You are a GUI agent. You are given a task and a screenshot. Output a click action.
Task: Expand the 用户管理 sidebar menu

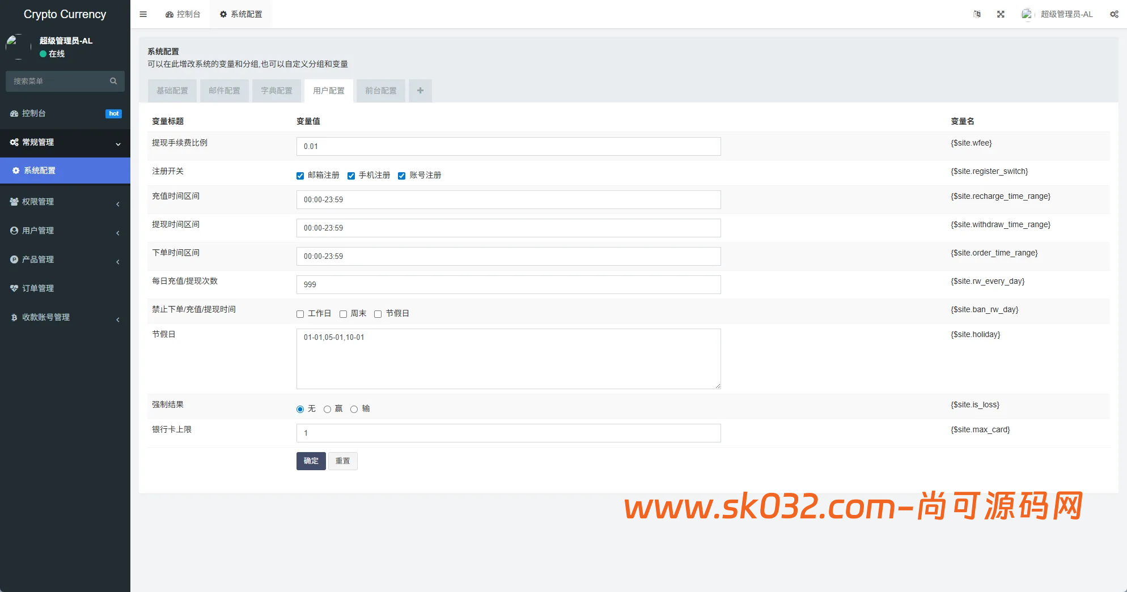[x=38, y=231]
